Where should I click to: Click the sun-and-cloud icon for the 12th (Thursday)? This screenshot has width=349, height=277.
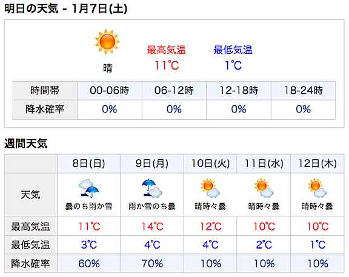point(317,188)
